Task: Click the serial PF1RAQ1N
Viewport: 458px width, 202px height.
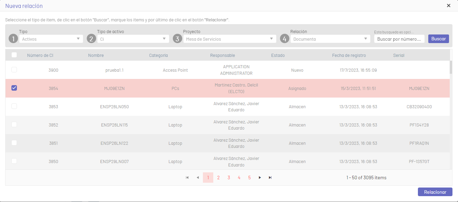Action: tap(419, 143)
